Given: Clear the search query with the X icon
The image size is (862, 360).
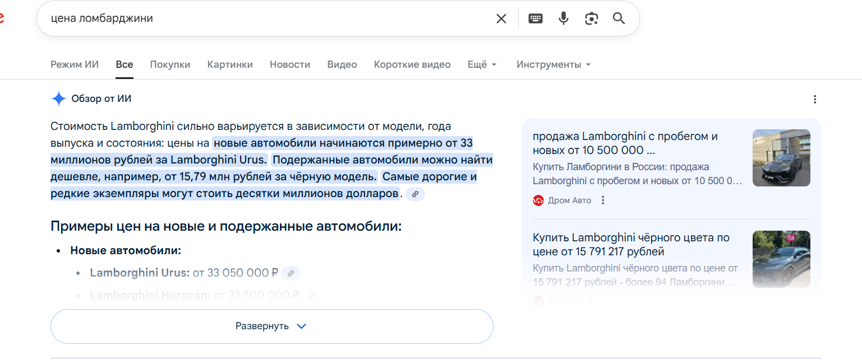Looking at the screenshot, I should pyautogui.click(x=501, y=18).
